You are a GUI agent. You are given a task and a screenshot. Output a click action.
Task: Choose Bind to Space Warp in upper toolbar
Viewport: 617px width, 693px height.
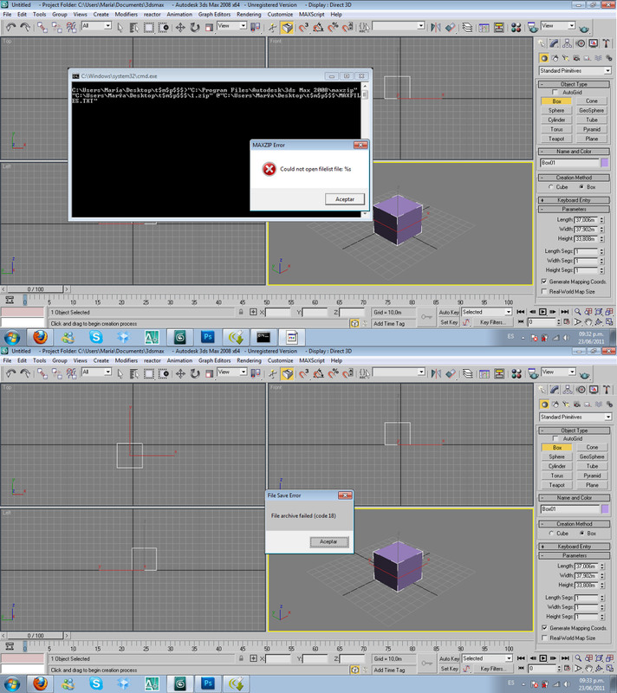tap(71, 28)
